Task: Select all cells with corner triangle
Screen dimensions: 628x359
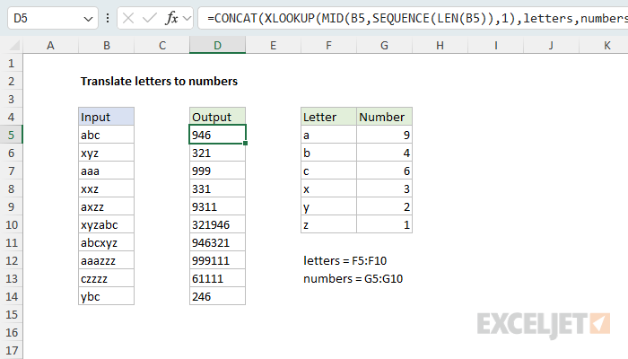Action: (14, 45)
